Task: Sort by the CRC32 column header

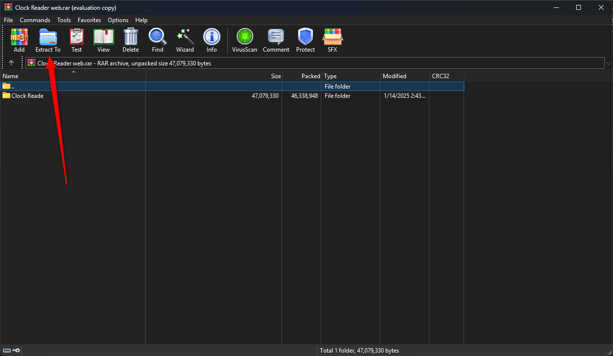Action: pyautogui.click(x=447, y=76)
